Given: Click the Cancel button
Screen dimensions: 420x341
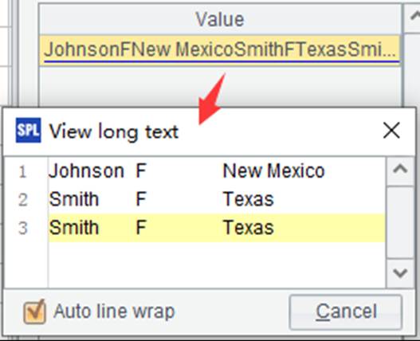Looking at the screenshot, I should tap(346, 312).
